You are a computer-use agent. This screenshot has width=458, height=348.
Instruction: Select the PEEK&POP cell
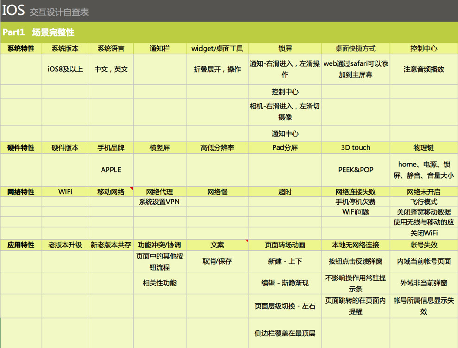point(356,170)
